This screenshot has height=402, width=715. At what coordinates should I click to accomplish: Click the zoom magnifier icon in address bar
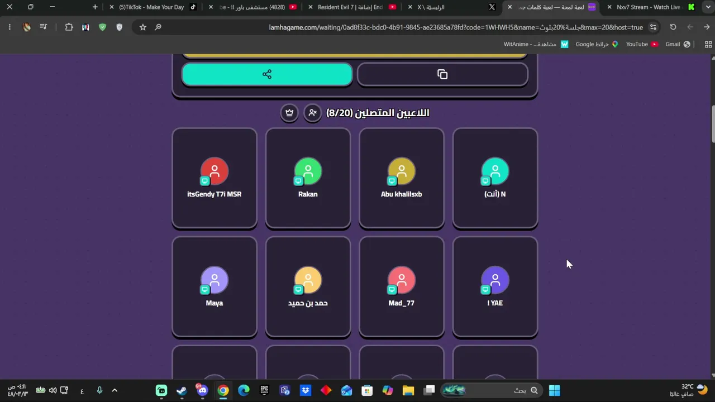tap(158, 27)
